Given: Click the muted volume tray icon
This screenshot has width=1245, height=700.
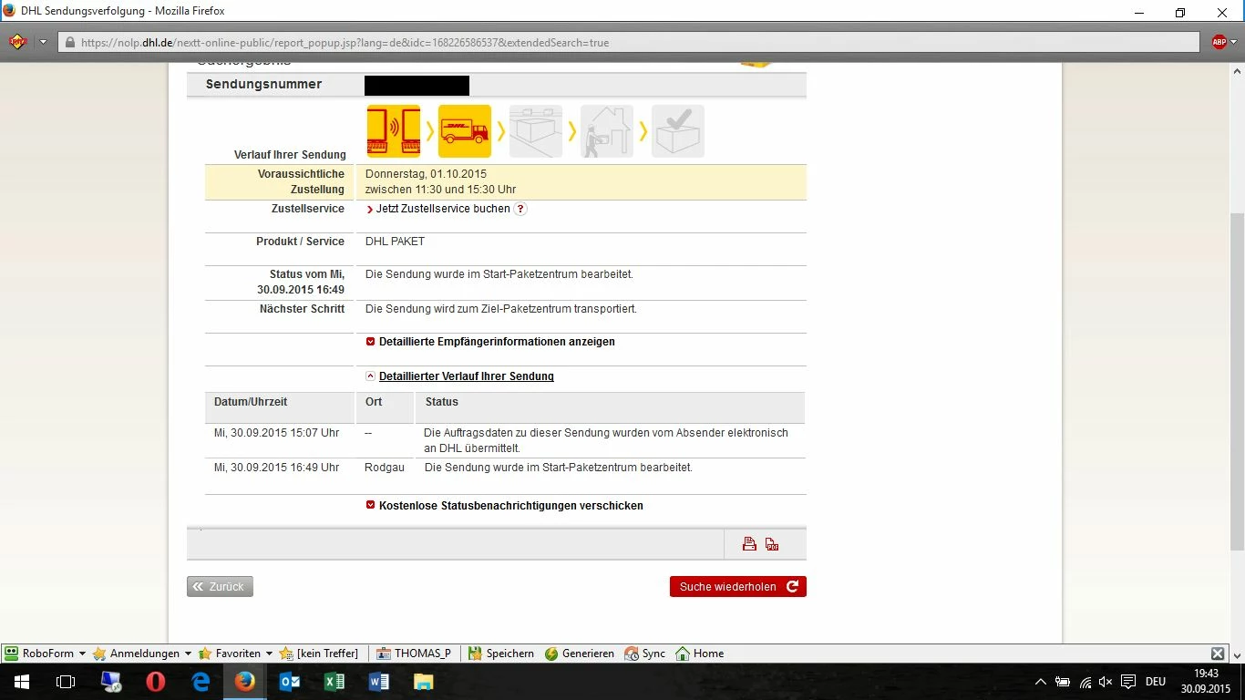Looking at the screenshot, I should (1106, 682).
